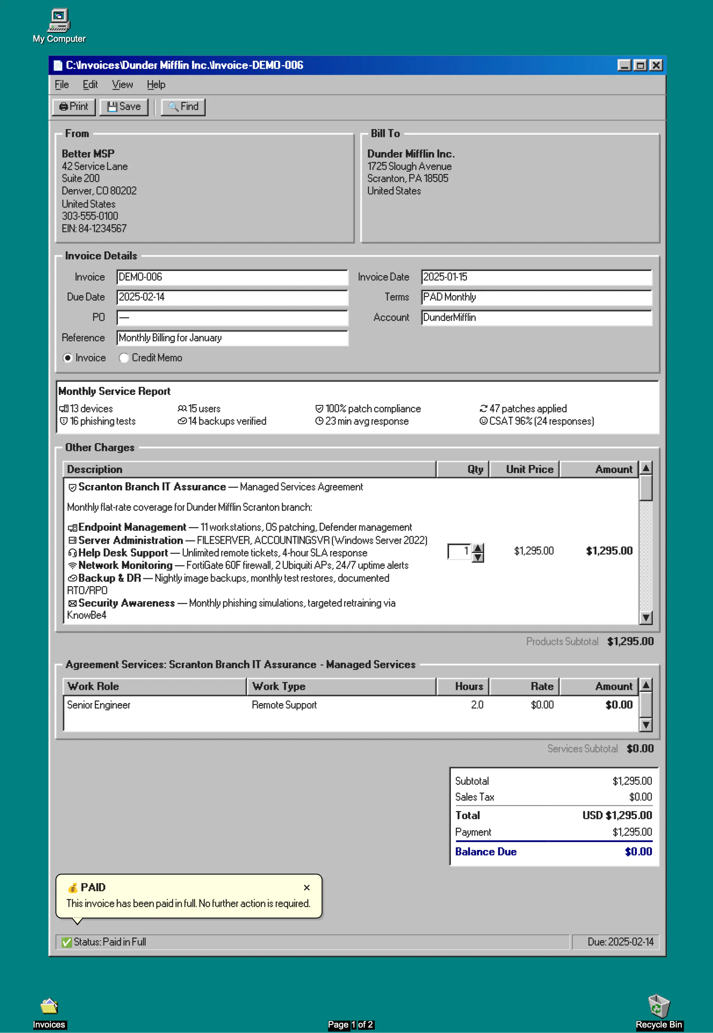Click the document icon in the title bar

58,65
